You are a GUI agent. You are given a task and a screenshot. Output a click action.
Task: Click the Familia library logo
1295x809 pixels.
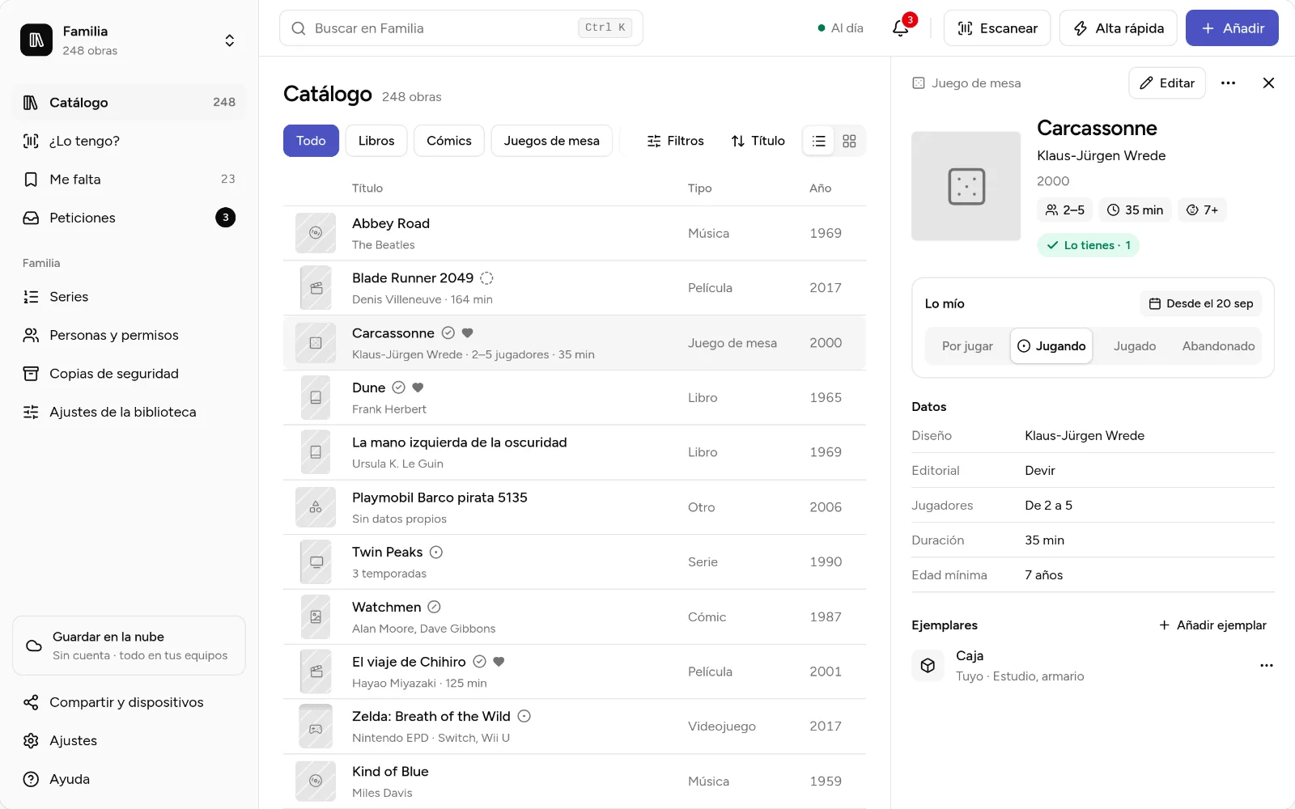pos(36,40)
